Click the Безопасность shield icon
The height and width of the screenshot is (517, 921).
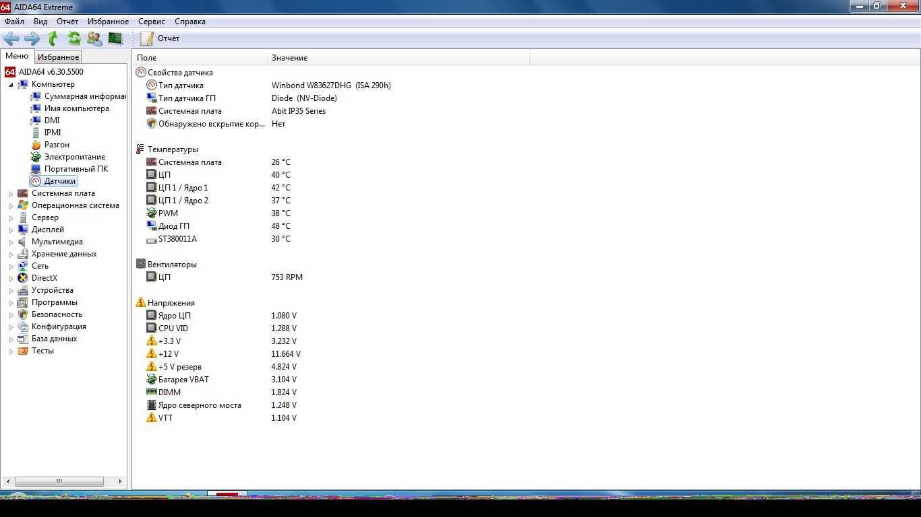(23, 314)
